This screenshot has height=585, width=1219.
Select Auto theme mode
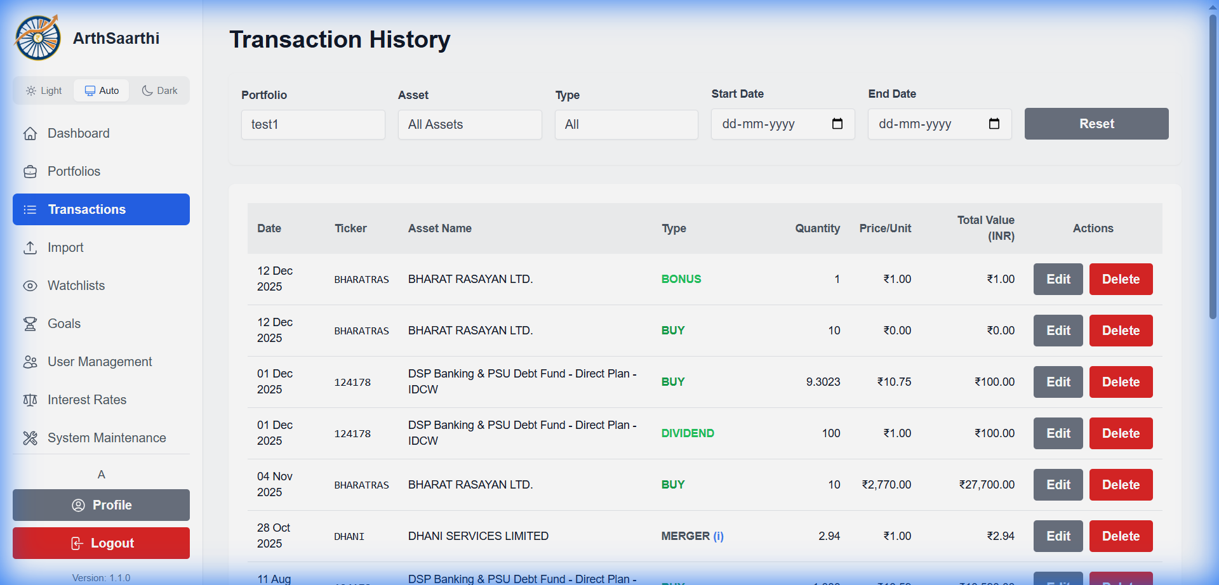point(101,90)
